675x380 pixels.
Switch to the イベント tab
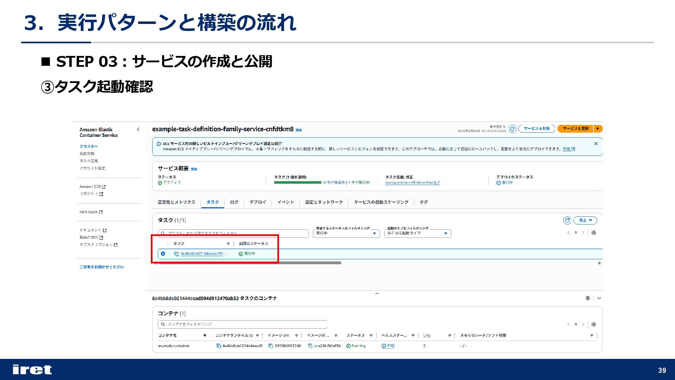285,202
